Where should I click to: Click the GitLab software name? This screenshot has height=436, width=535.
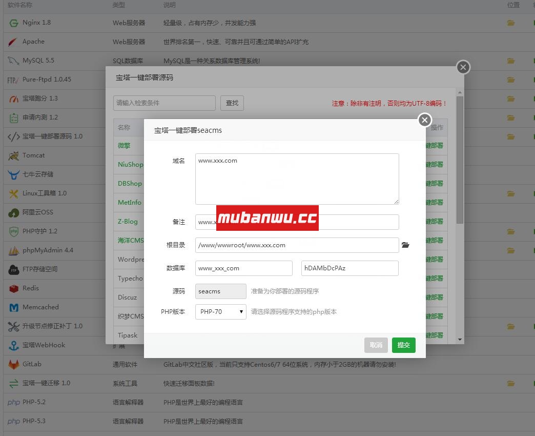coord(32,364)
